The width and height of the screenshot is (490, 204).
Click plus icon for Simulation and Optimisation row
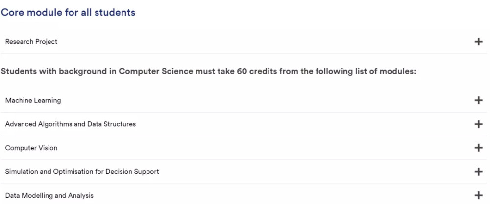tap(479, 172)
